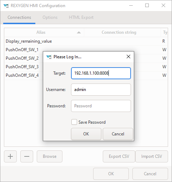Screen dimensions: 172x182
Task: Click the plus icon to add connection
Action: [x=10, y=156]
